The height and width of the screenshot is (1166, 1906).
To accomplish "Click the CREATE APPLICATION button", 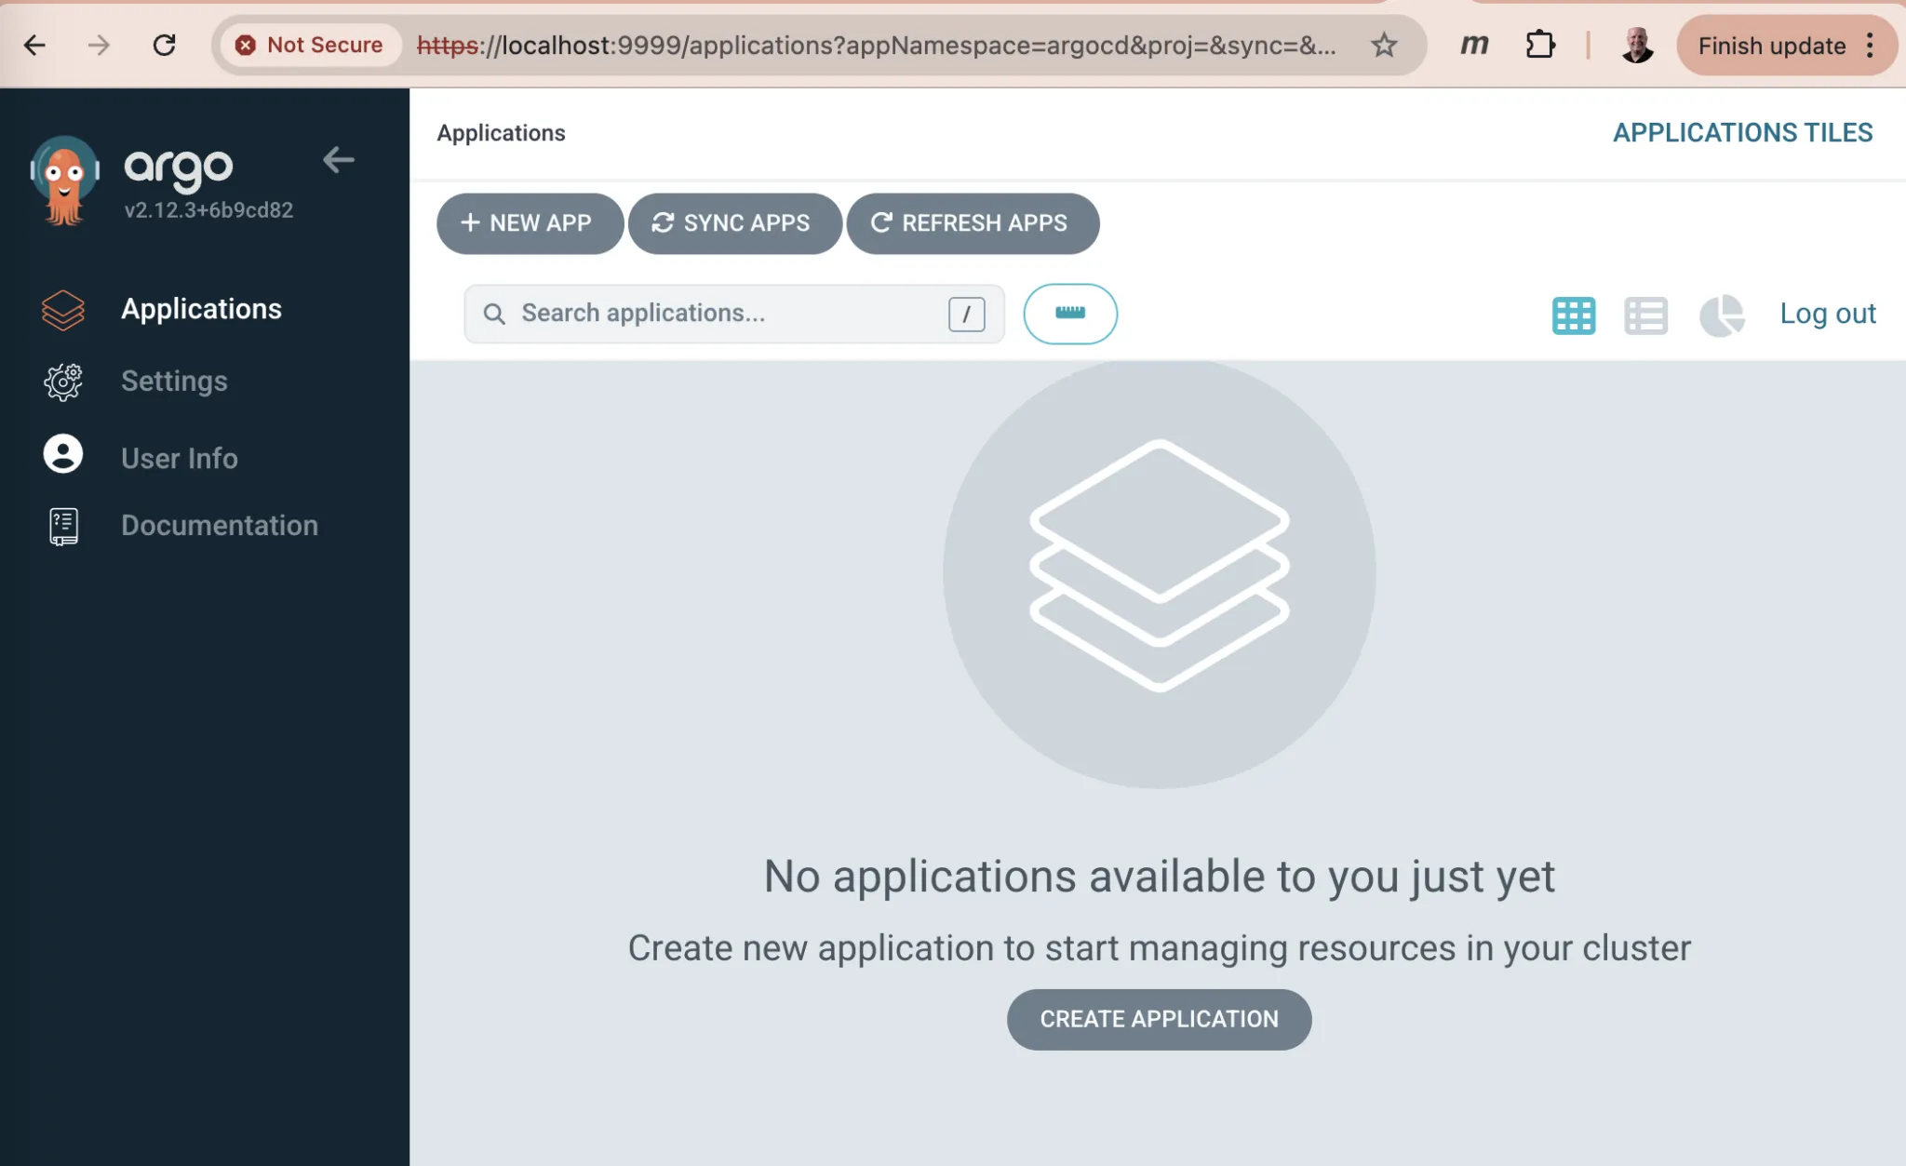I will (x=1159, y=1019).
